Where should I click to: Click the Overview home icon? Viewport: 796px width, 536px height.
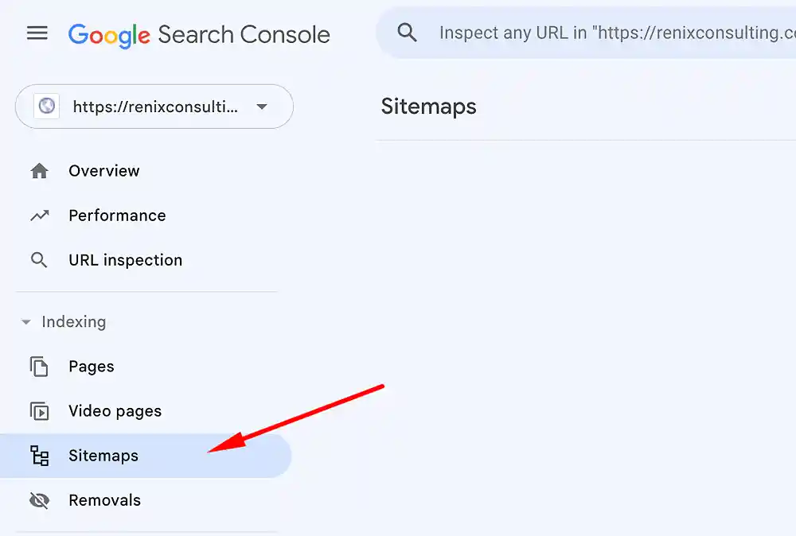click(39, 171)
